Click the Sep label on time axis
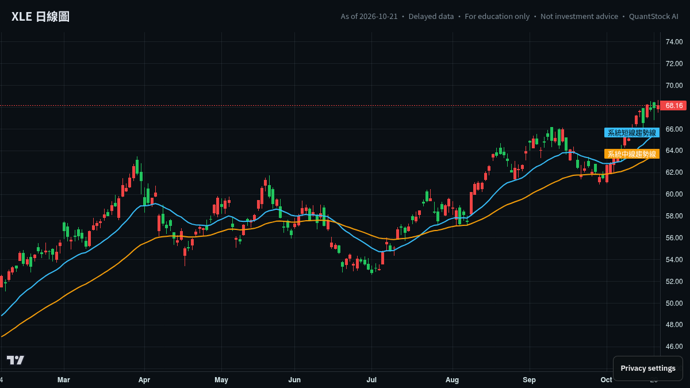The image size is (690, 388). pyautogui.click(x=530, y=380)
